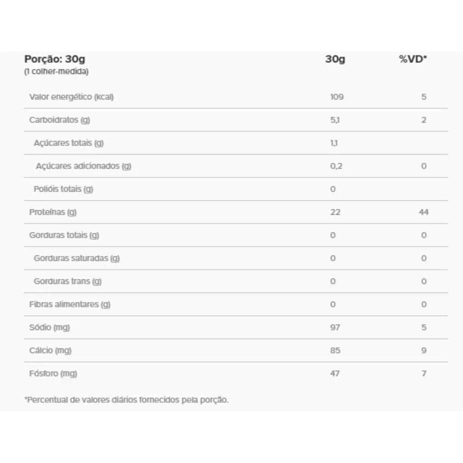Click the Sódio (mg) row label
Viewport: 463px width, 463px height.
point(50,327)
